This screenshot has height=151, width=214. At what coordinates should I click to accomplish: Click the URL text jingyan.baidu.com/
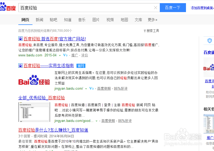(x=69, y=89)
